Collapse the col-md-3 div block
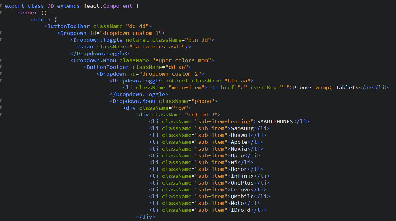 point(2,114)
